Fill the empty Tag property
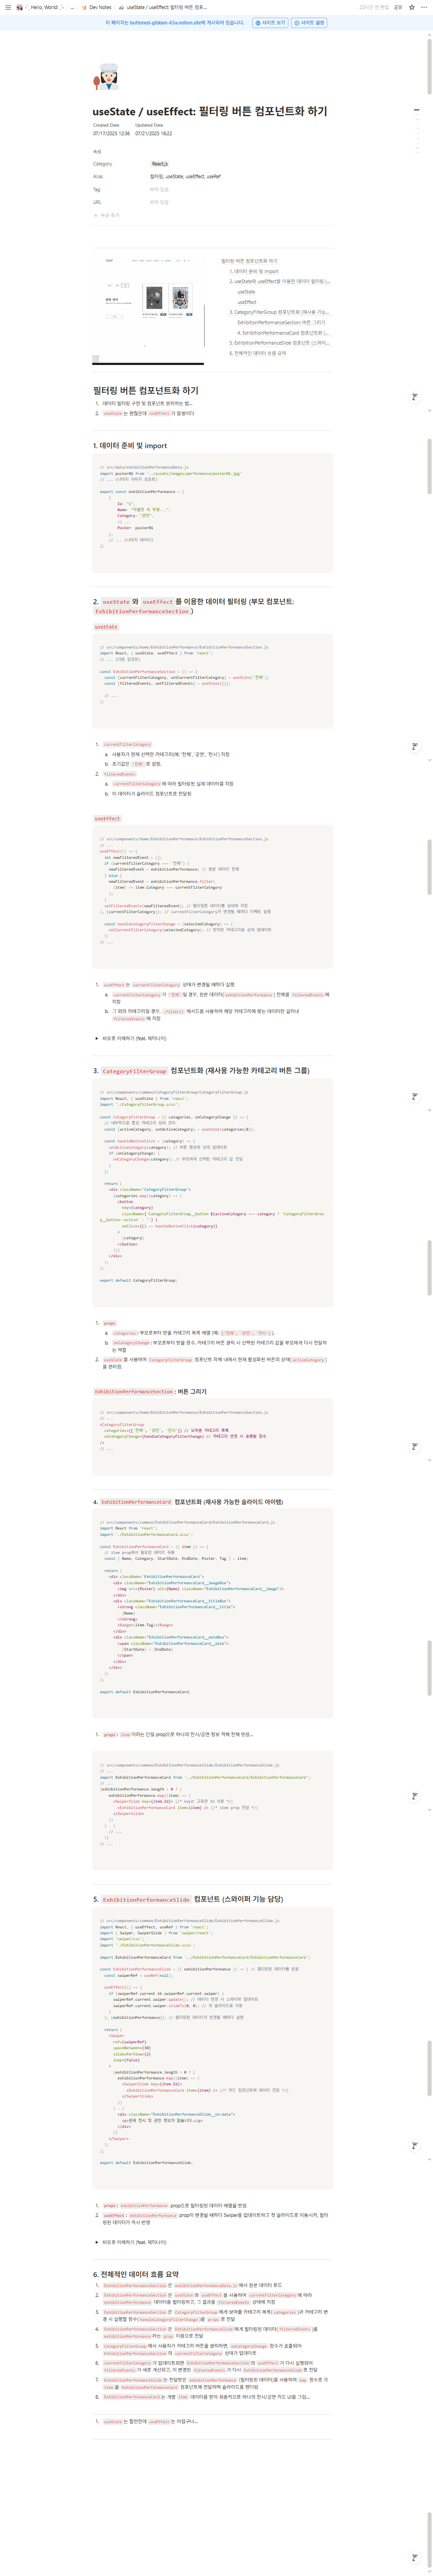The image size is (433, 2576). (159, 189)
